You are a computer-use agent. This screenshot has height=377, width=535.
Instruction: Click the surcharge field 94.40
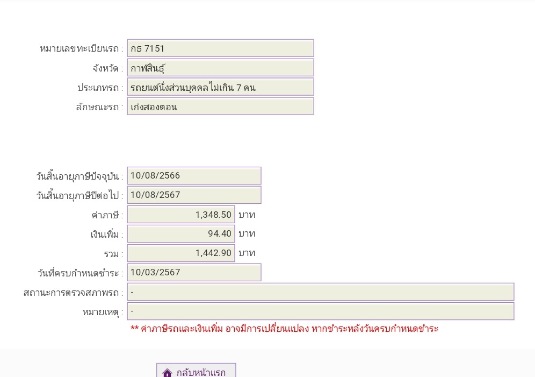pyautogui.click(x=181, y=233)
